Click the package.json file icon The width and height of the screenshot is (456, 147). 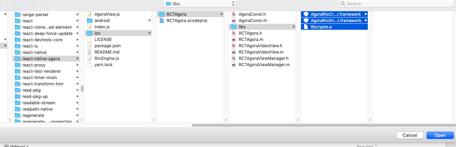pyautogui.click(x=90, y=46)
